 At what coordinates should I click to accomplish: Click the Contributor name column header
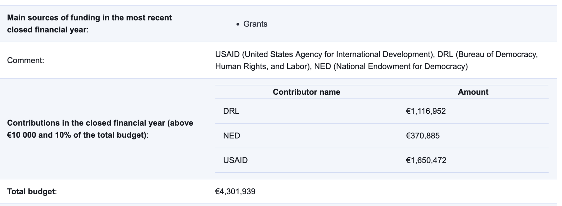click(306, 92)
